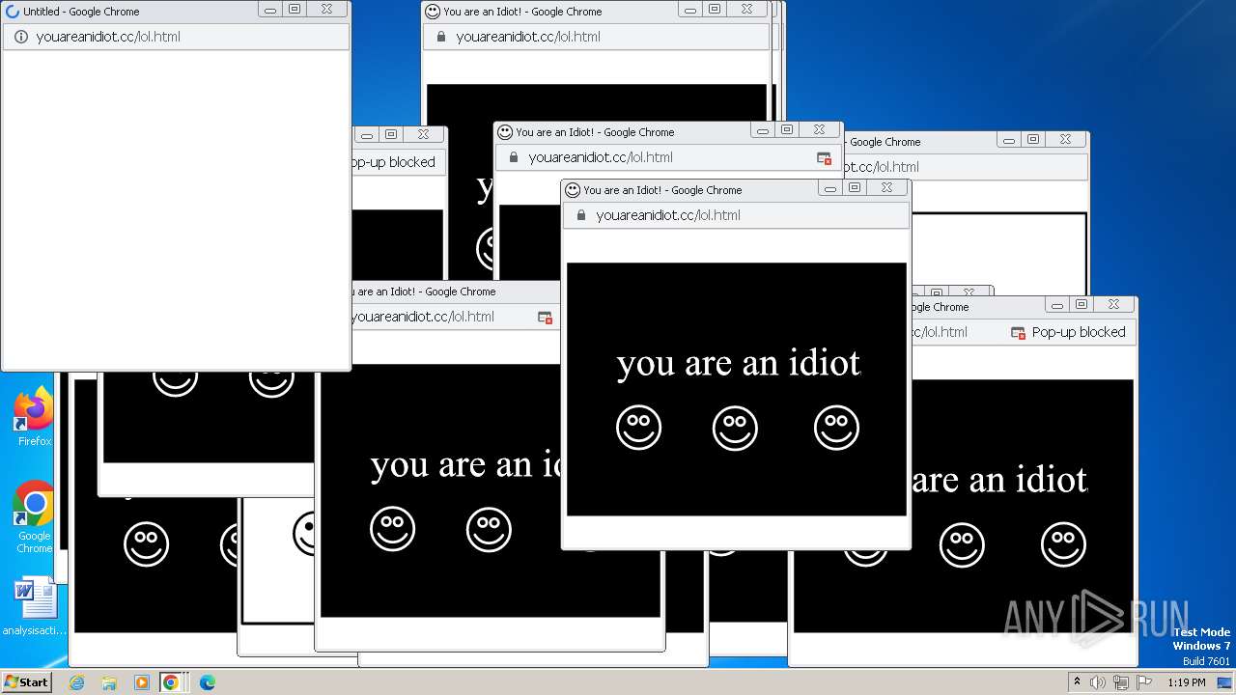The width and height of the screenshot is (1236, 695).
Task: Click the lock icon in the top-center Idiot window
Action: (x=441, y=37)
